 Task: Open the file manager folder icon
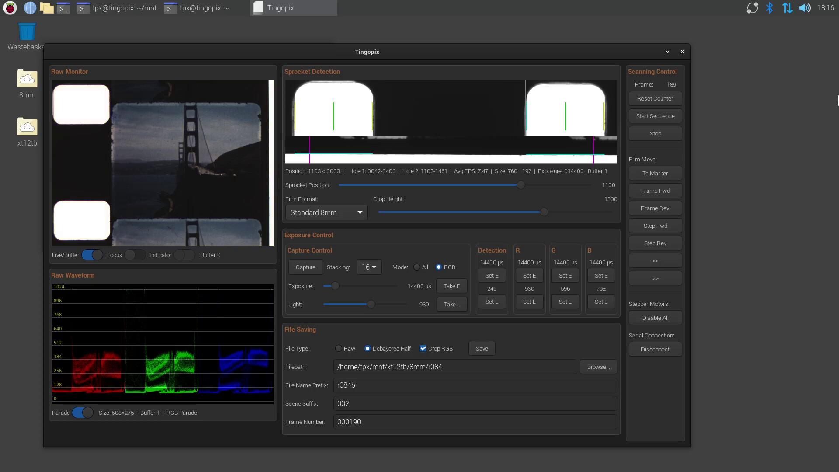(46, 8)
